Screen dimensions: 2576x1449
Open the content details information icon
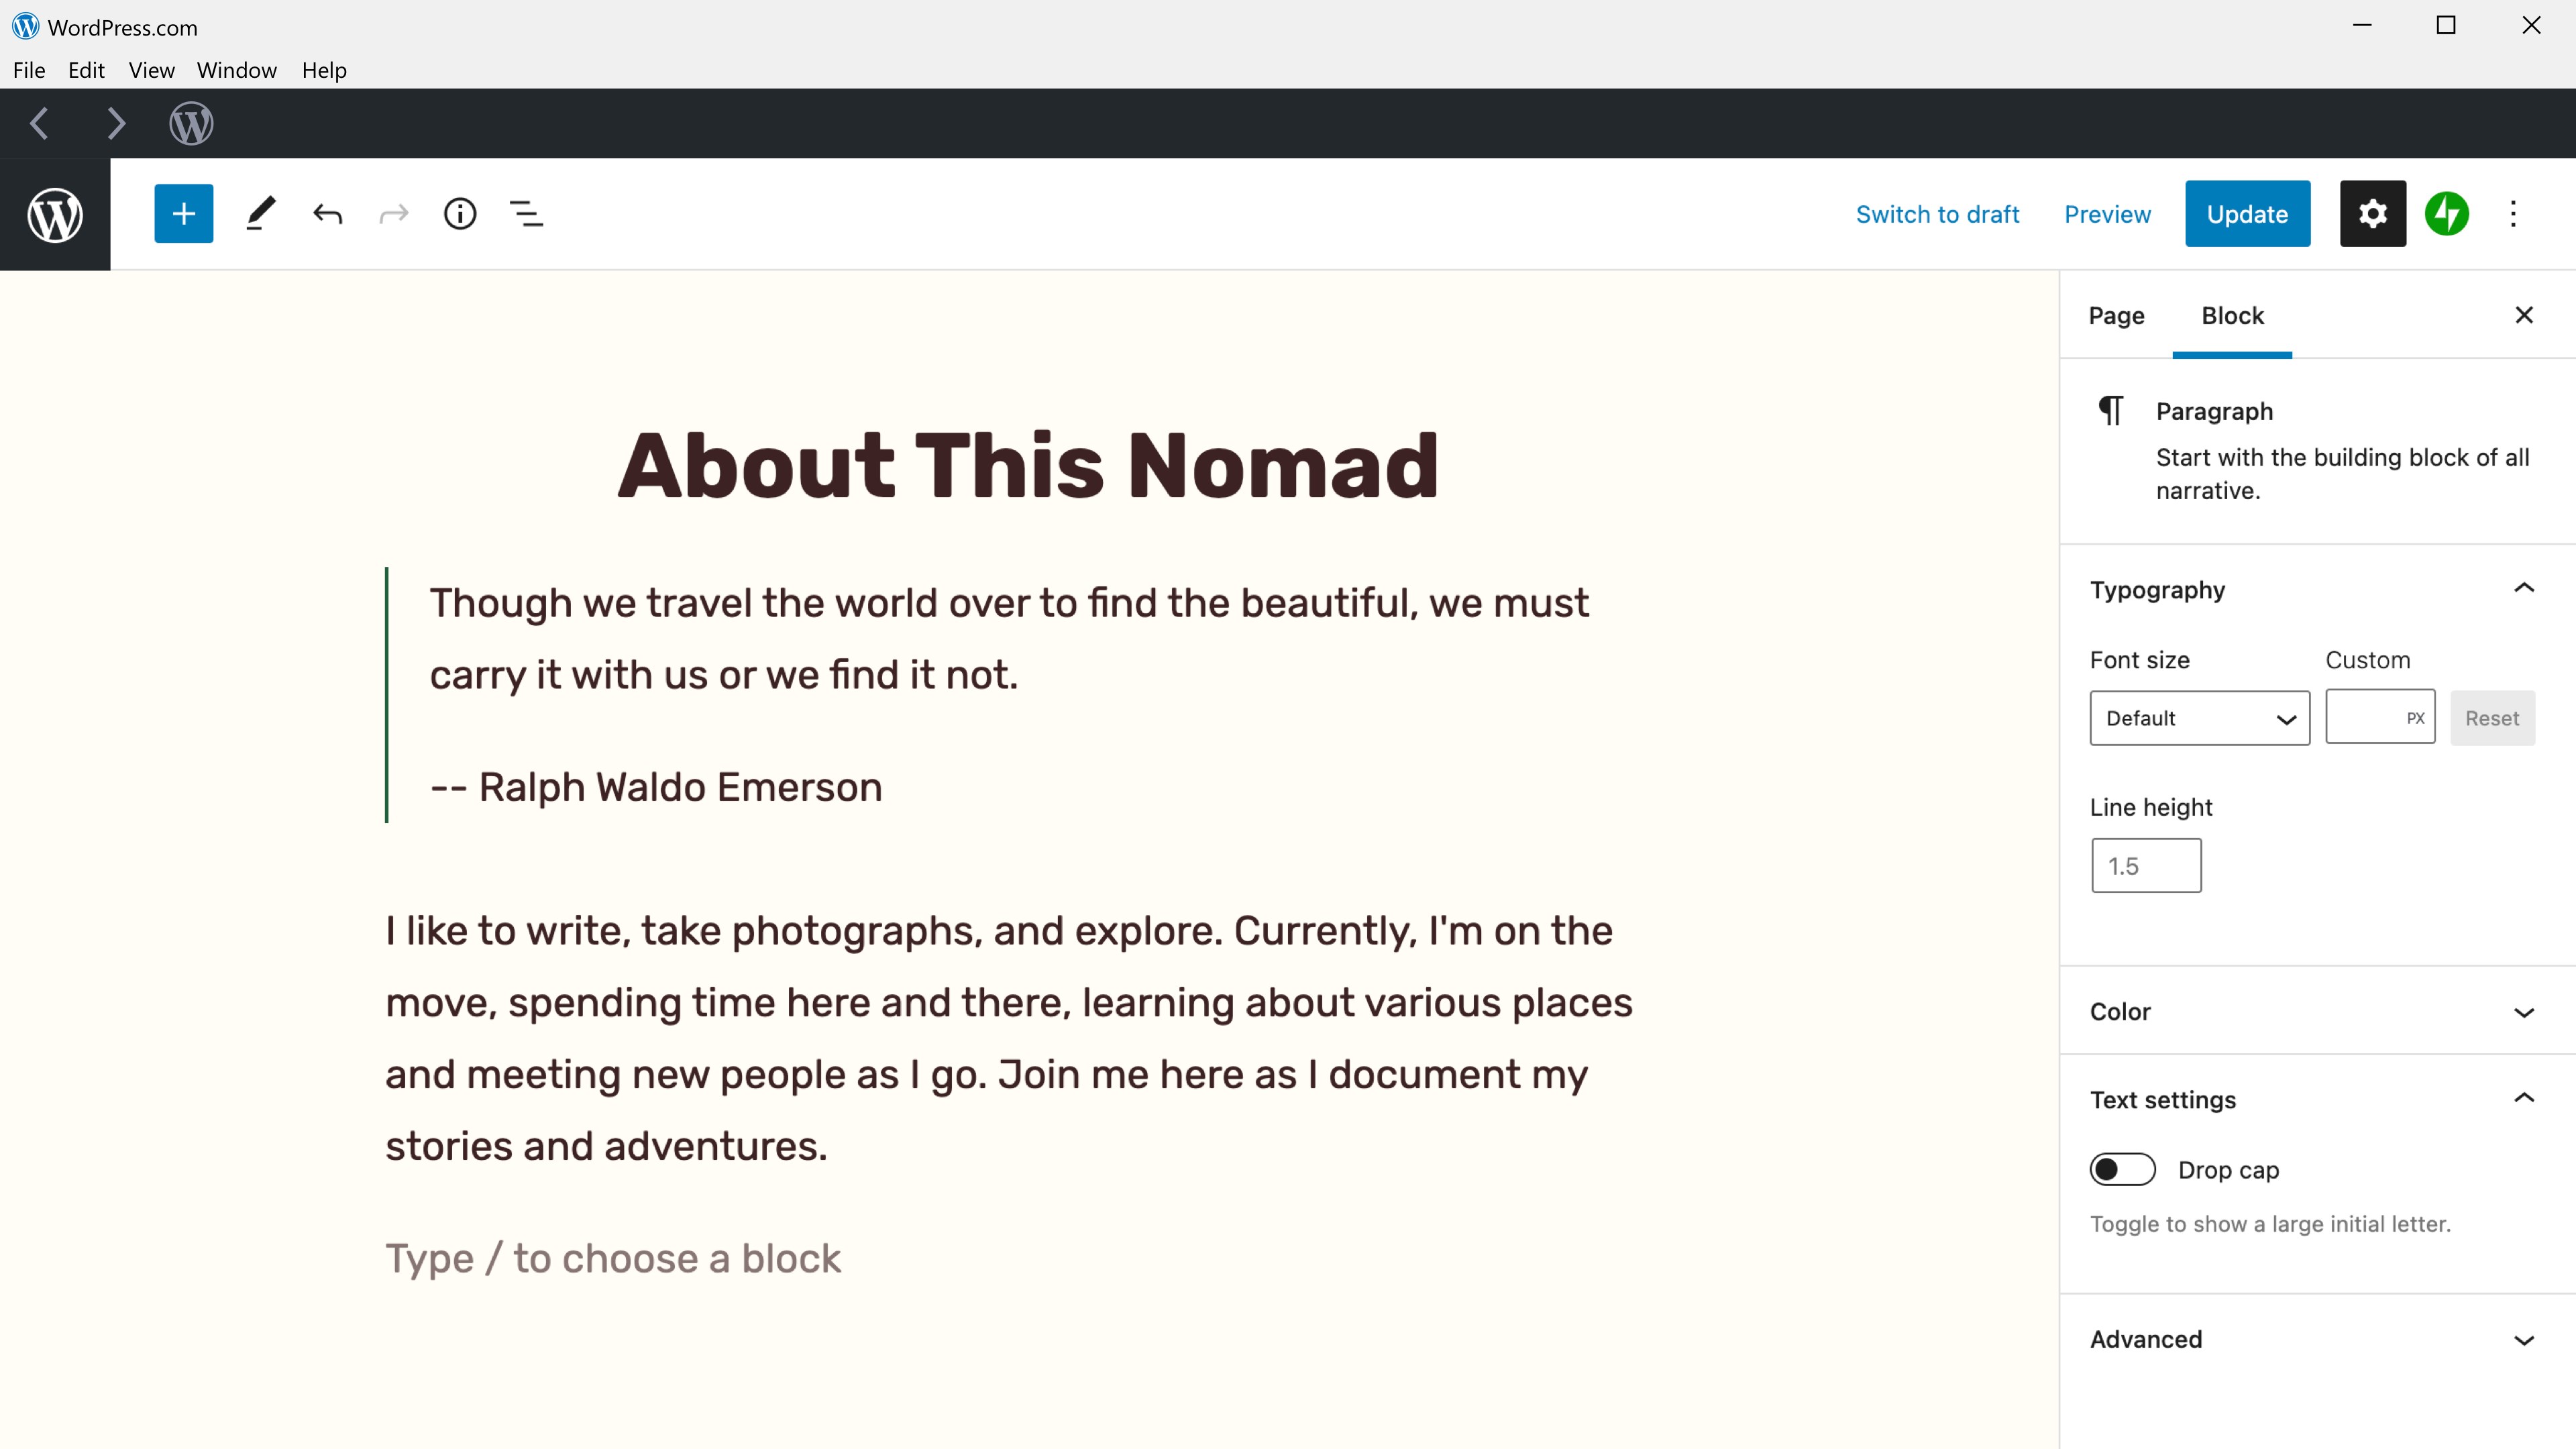click(460, 213)
